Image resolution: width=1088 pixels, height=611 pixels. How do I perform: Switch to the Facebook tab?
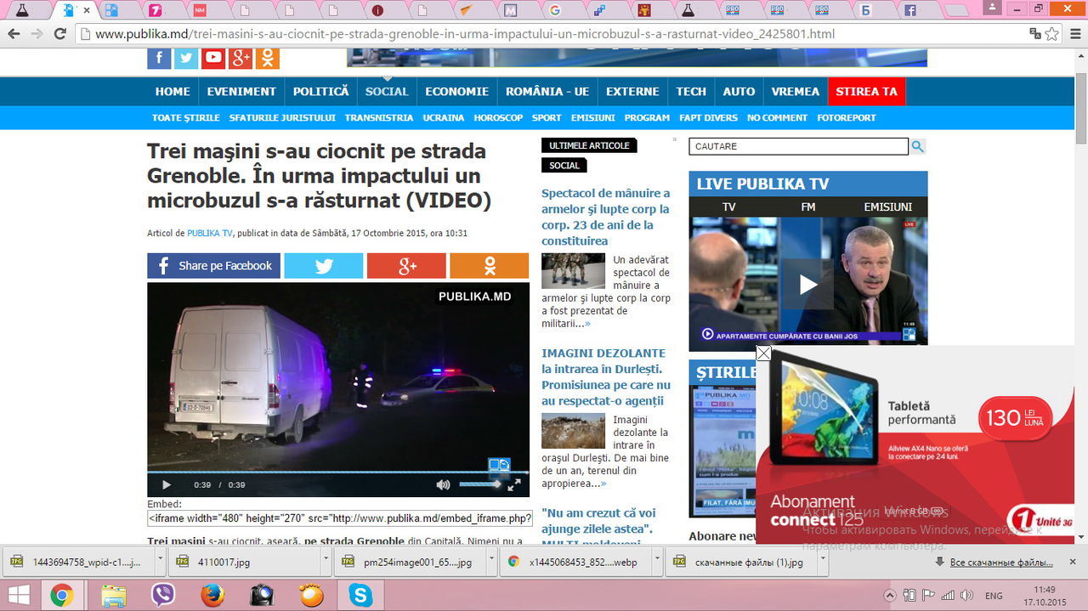pos(910,11)
